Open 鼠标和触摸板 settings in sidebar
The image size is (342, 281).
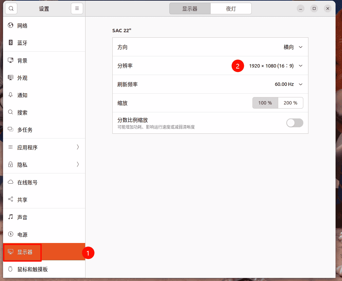[x=44, y=269]
